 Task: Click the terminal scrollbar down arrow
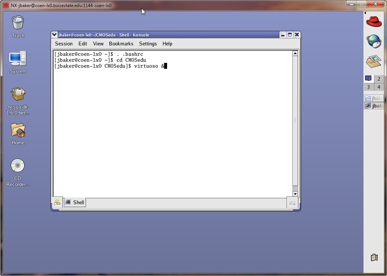(x=295, y=194)
